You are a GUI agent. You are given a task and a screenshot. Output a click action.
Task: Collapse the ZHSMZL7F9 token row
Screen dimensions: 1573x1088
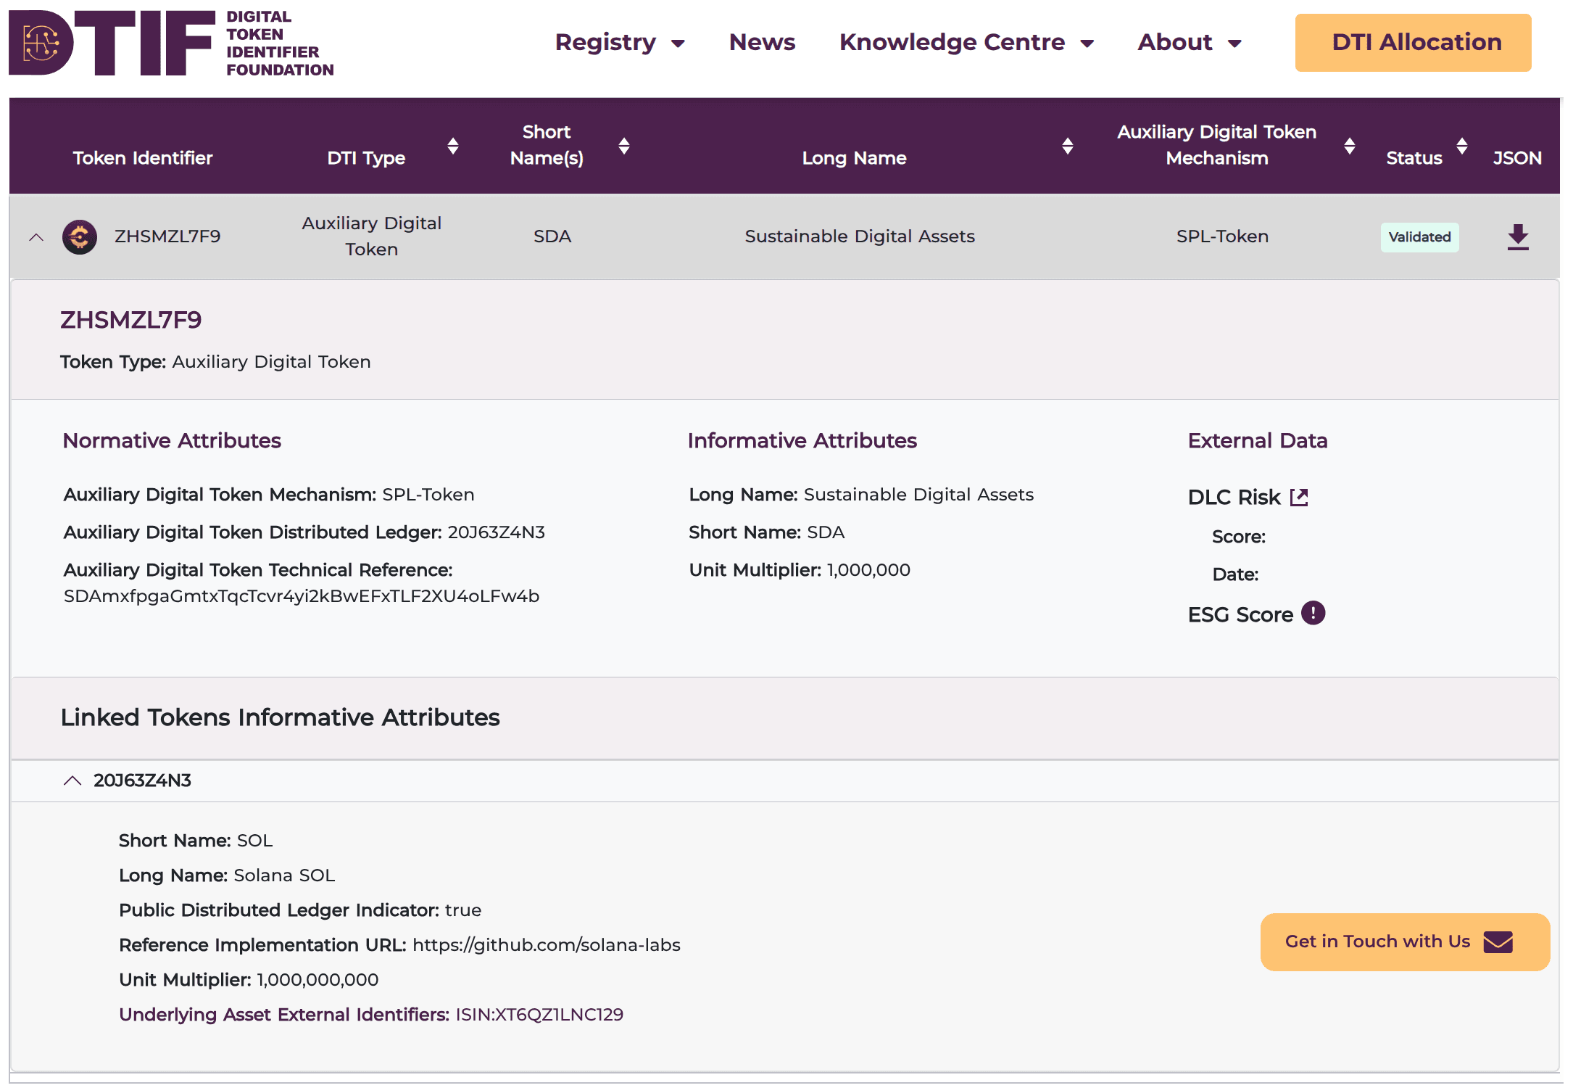36,237
